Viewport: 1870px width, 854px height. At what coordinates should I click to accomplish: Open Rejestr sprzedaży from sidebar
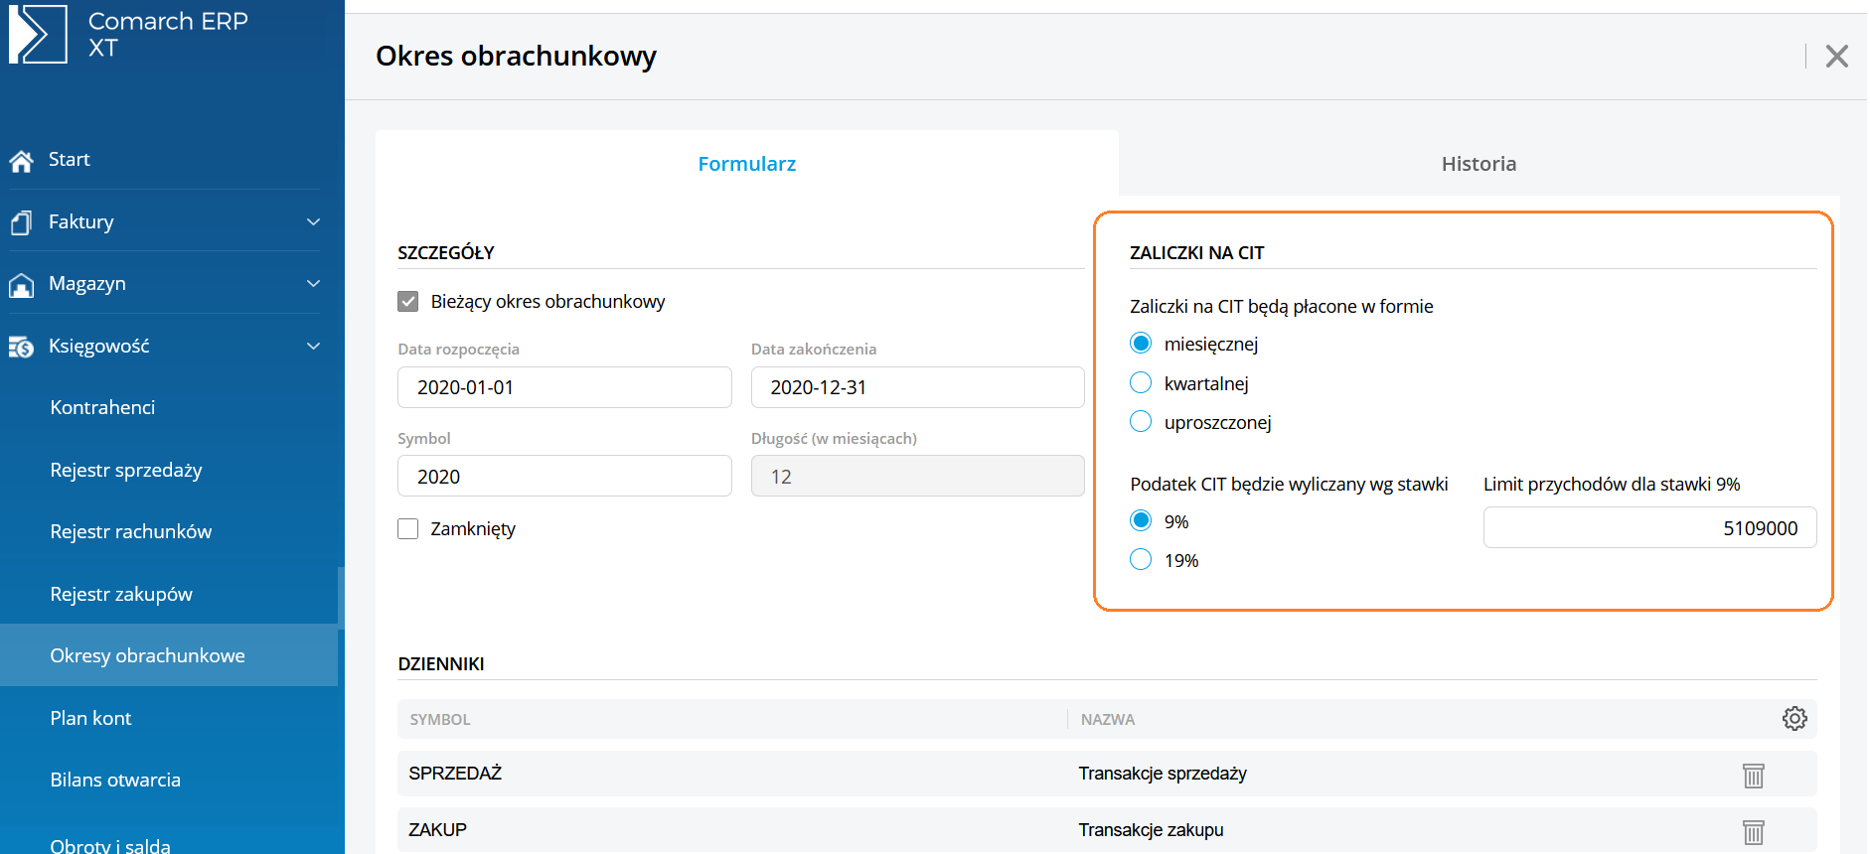click(x=126, y=470)
